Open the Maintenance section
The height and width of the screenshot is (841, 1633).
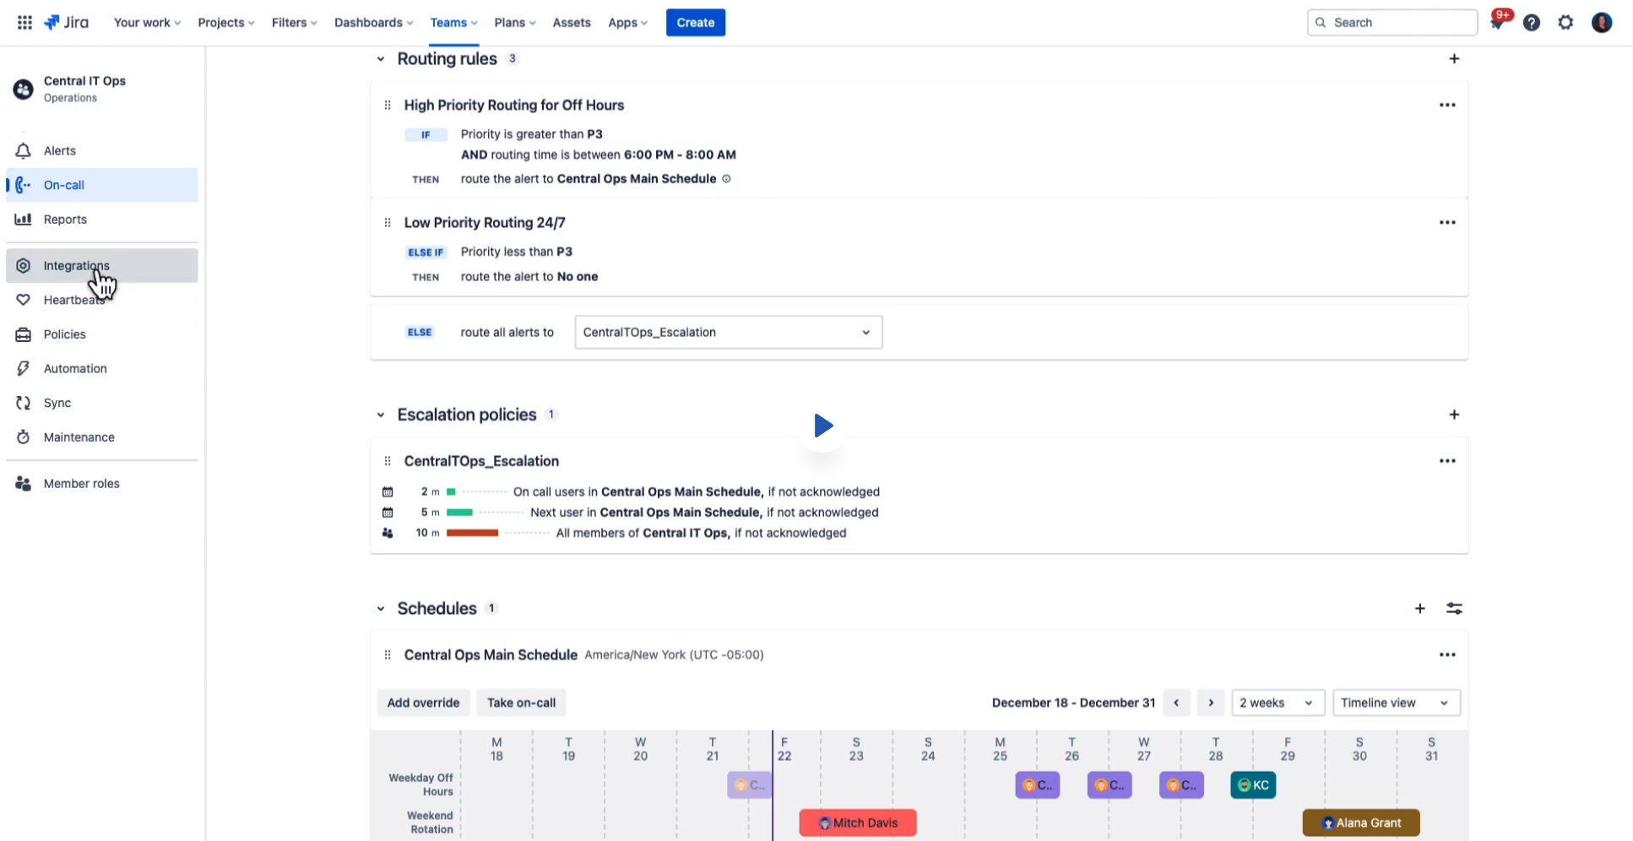point(79,437)
